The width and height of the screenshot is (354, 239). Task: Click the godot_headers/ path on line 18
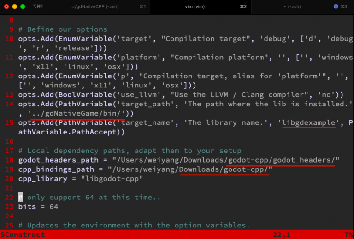304,160
